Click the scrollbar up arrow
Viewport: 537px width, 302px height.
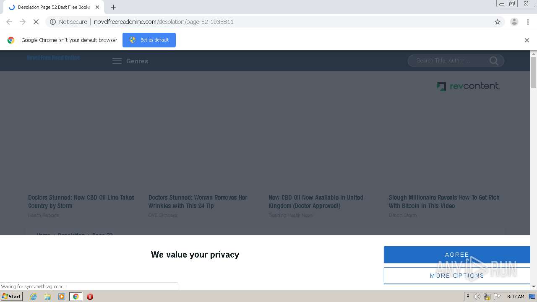pyautogui.click(x=534, y=54)
